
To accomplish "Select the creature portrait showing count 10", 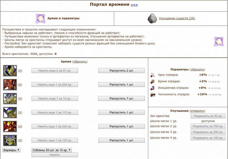I will (x=10, y=113).
